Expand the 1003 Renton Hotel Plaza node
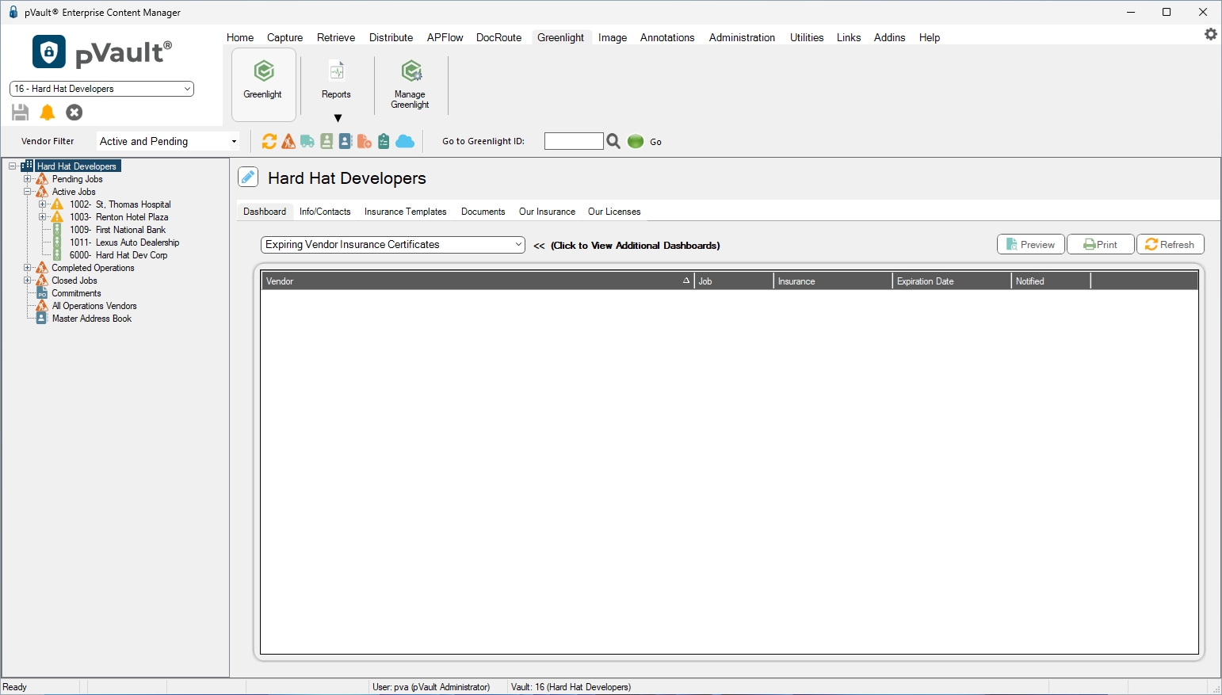The width and height of the screenshot is (1222, 695). [42, 217]
